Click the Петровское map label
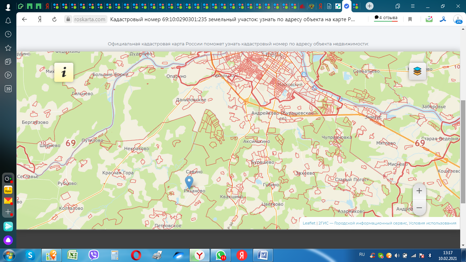Image resolution: width=466 pixels, height=262 pixels. [168, 226]
